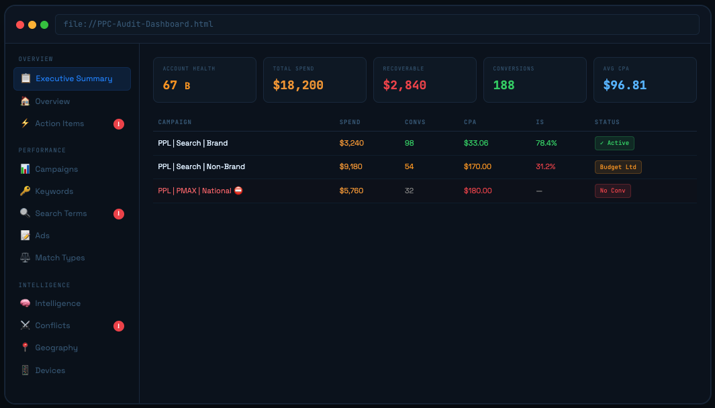This screenshot has height=408, width=715.
Task: Click the Search Terms magnifying glass icon
Action: 26,213
